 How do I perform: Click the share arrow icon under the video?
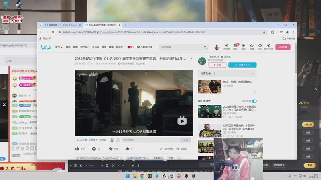(127, 149)
